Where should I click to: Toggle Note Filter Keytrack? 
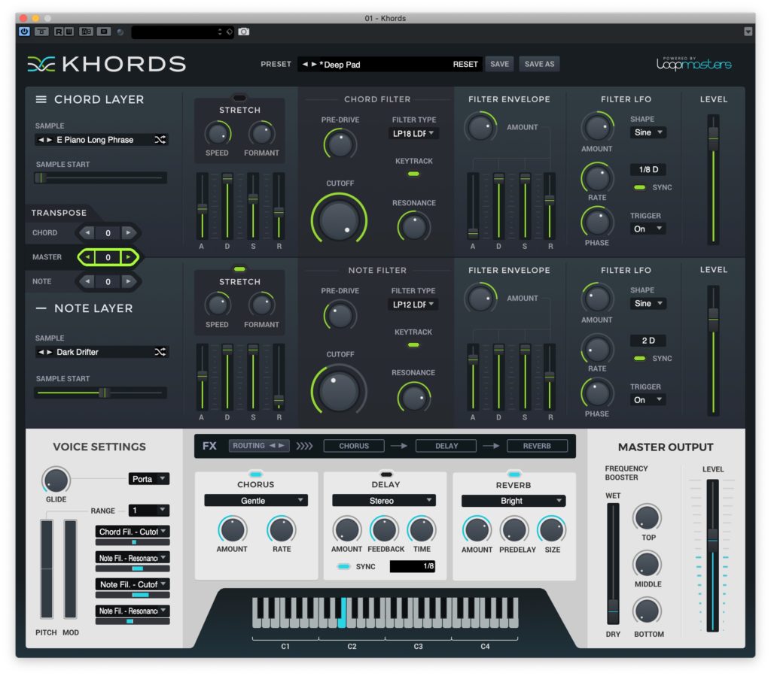tap(413, 344)
